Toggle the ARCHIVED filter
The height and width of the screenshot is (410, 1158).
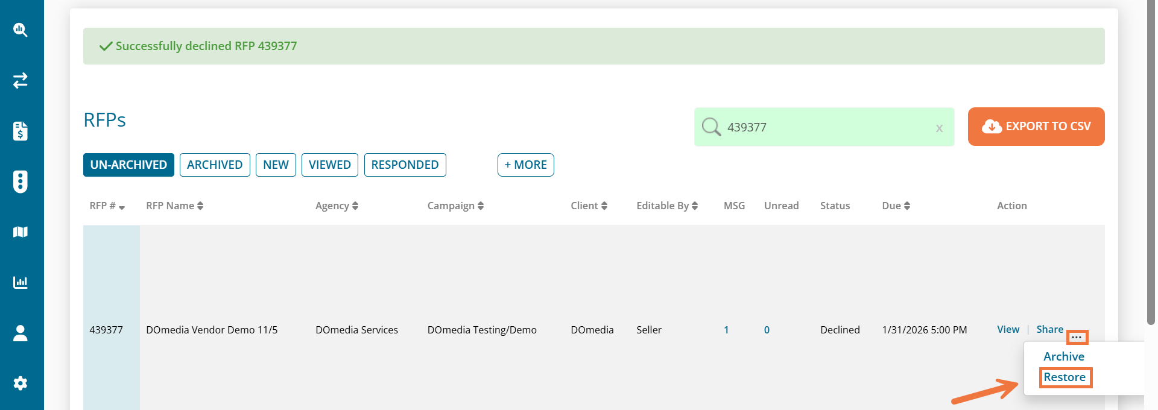(x=215, y=165)
